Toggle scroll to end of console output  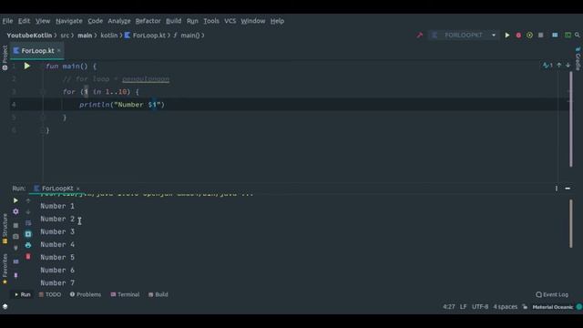pyautogui.click(x=28, y=234)
